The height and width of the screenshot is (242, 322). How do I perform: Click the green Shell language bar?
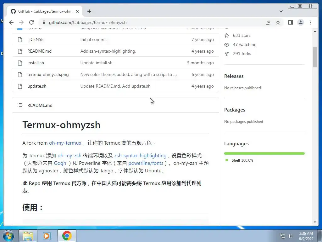coord(264,153)
